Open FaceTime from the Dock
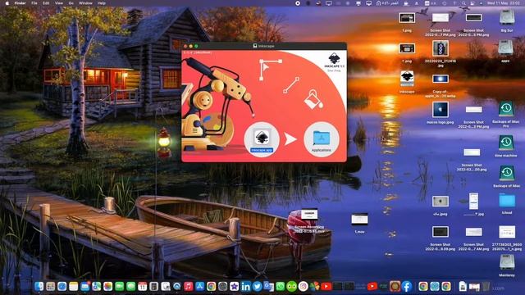The height and width of the screenshot is (295, 525). [x=120, y=286]
